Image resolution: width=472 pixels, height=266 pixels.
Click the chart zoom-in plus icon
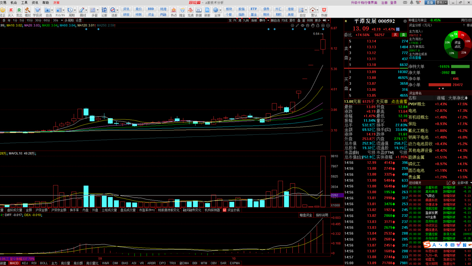coord(323,26)
